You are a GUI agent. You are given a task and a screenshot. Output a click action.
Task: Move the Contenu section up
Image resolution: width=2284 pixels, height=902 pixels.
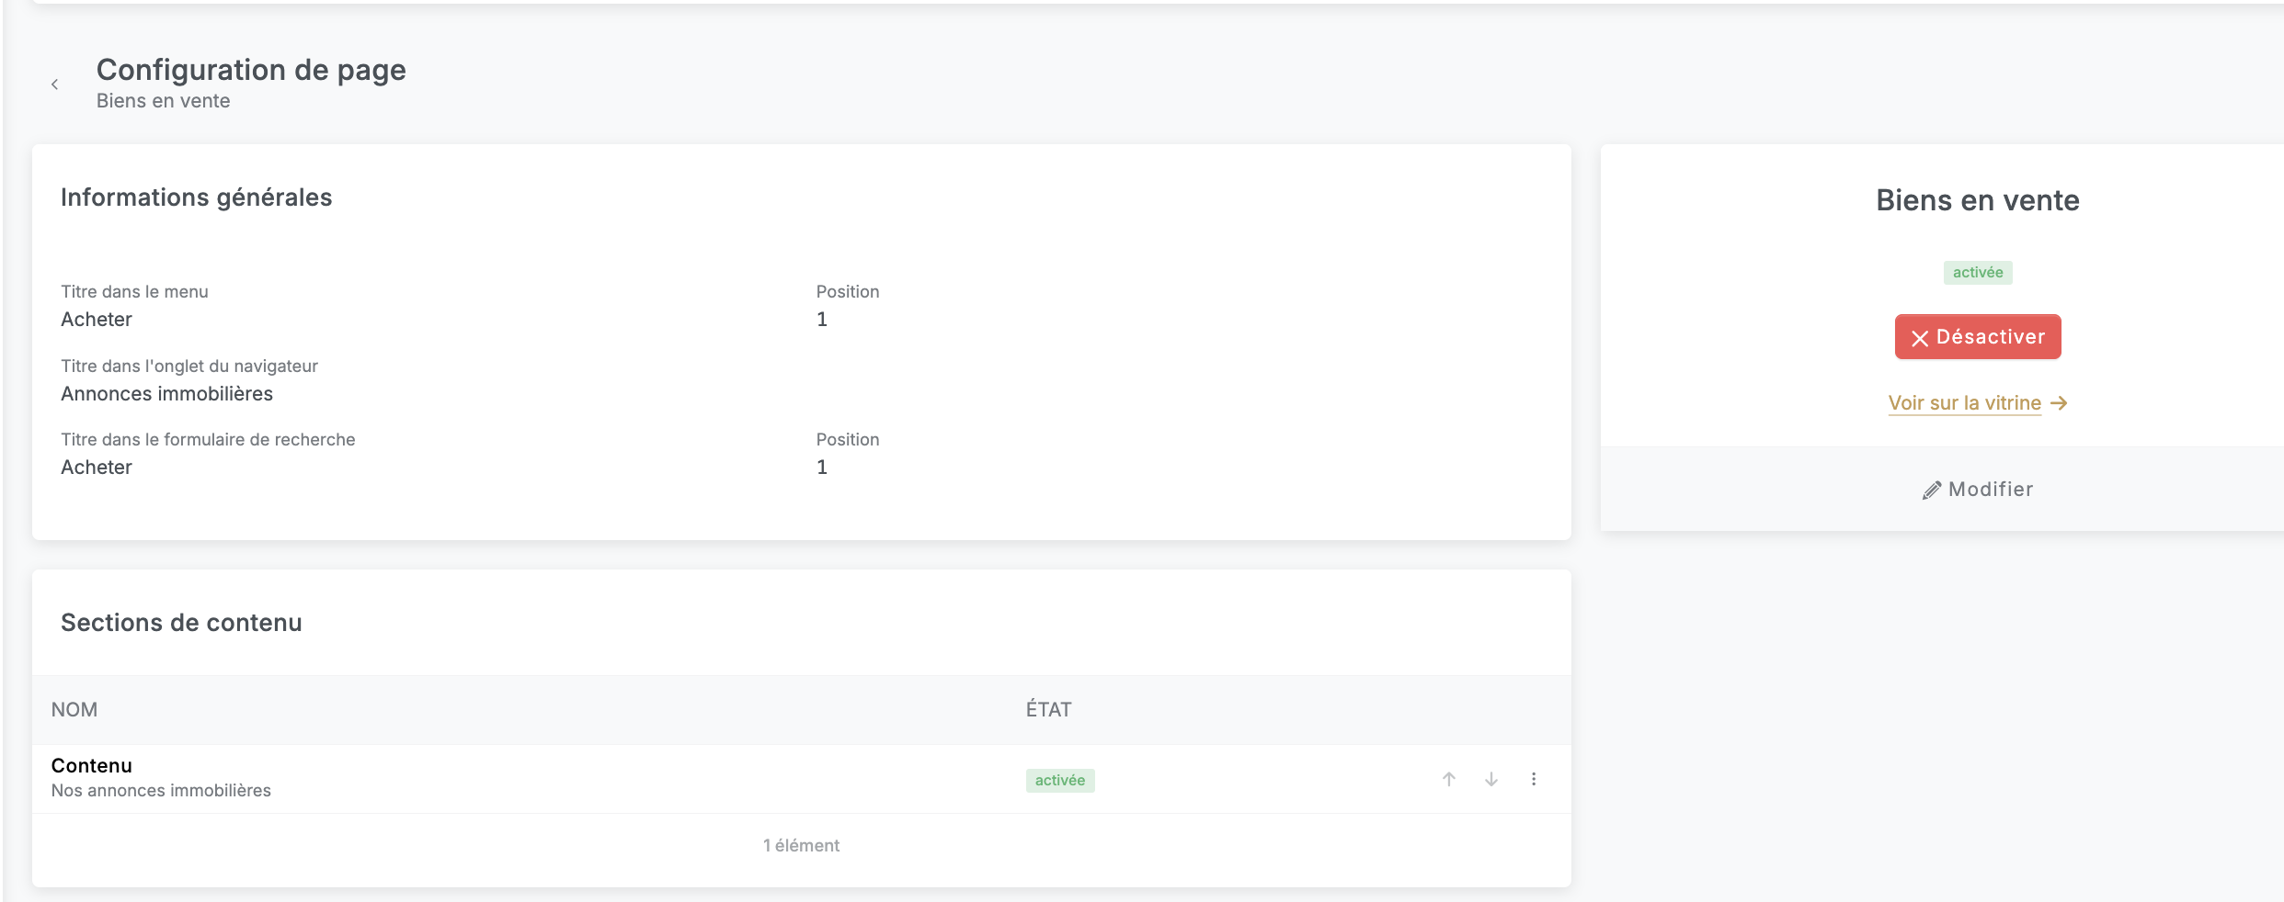[1449, 780]
